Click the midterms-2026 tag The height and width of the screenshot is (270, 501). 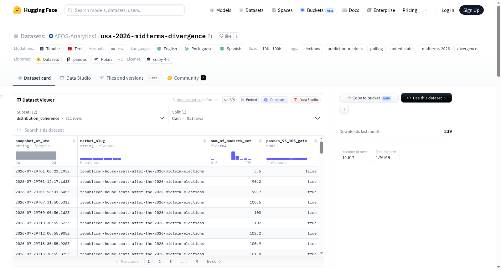click(x=436, y=49)
